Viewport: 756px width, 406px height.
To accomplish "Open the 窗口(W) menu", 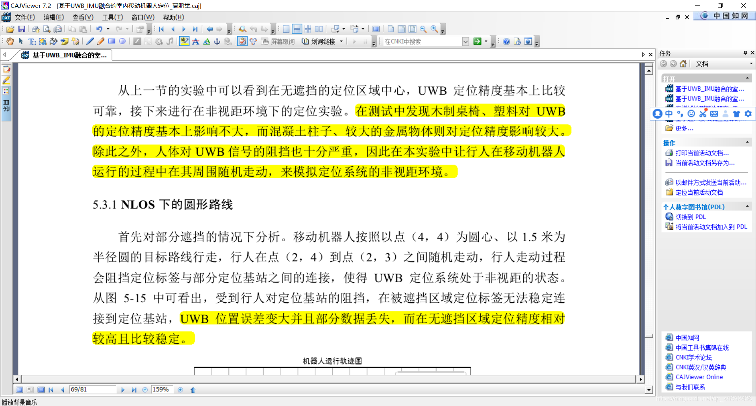I will [143, 17].
